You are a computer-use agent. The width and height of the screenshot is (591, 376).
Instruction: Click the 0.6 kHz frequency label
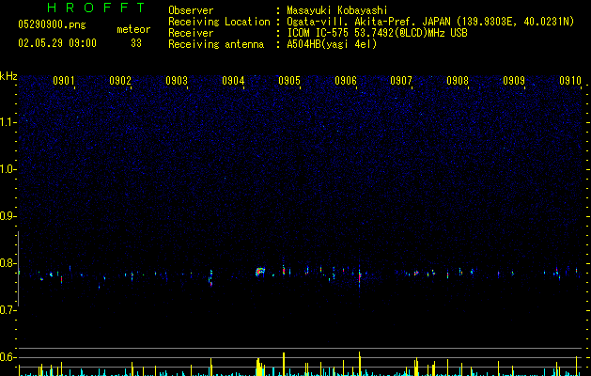click(x=8, y=357)
